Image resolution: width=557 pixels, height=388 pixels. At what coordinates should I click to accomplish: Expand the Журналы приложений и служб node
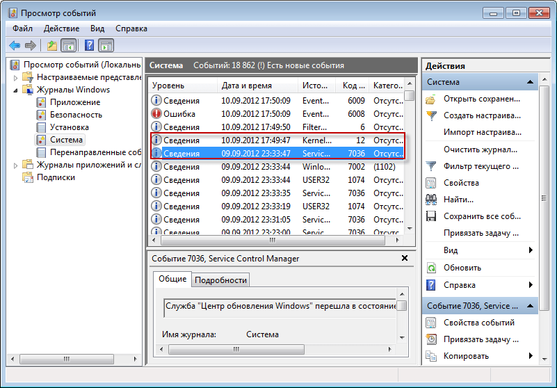(x=17, y=165)
